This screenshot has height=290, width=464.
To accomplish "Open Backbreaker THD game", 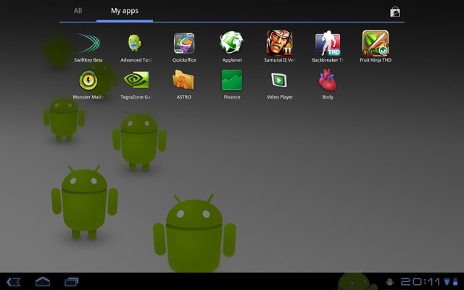I will [328, 43].
